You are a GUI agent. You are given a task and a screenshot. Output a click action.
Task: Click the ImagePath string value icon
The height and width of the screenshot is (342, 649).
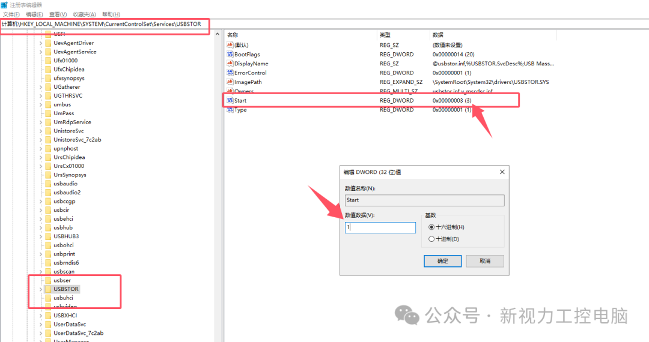click(230, 82)
